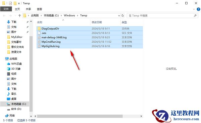Viewport: 201px width, 123px height.
Task: Open 文档 under 此电脑
Action: [14, 84]
